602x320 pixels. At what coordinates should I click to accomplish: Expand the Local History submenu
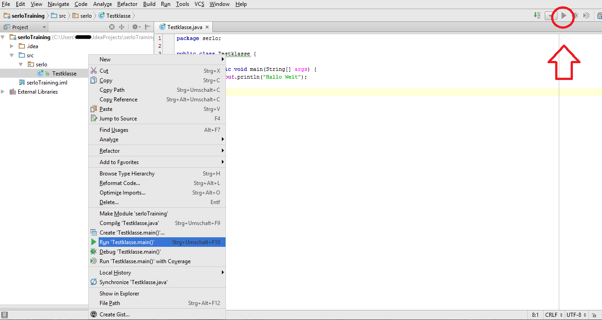click(x=157, y=273)
